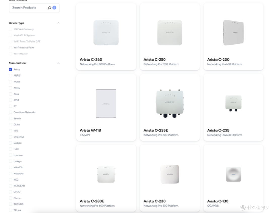Enable the NETGEAR manufacturer filter
The image size is (272, 213).
(11, 186)
